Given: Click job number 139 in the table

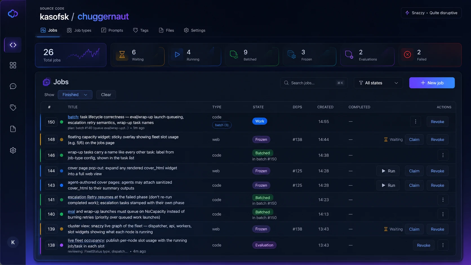Looking at the screenshot, I should [x=51, y=229].
